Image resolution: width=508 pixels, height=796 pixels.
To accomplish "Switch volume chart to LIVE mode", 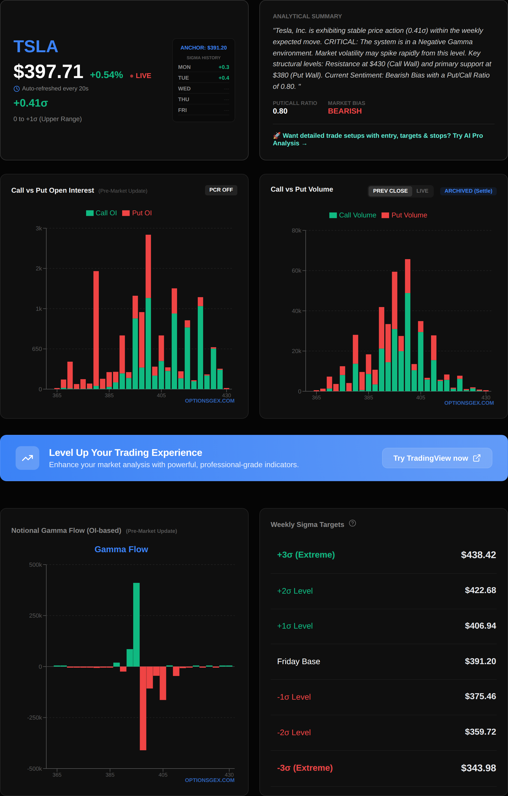I will 422,191.
